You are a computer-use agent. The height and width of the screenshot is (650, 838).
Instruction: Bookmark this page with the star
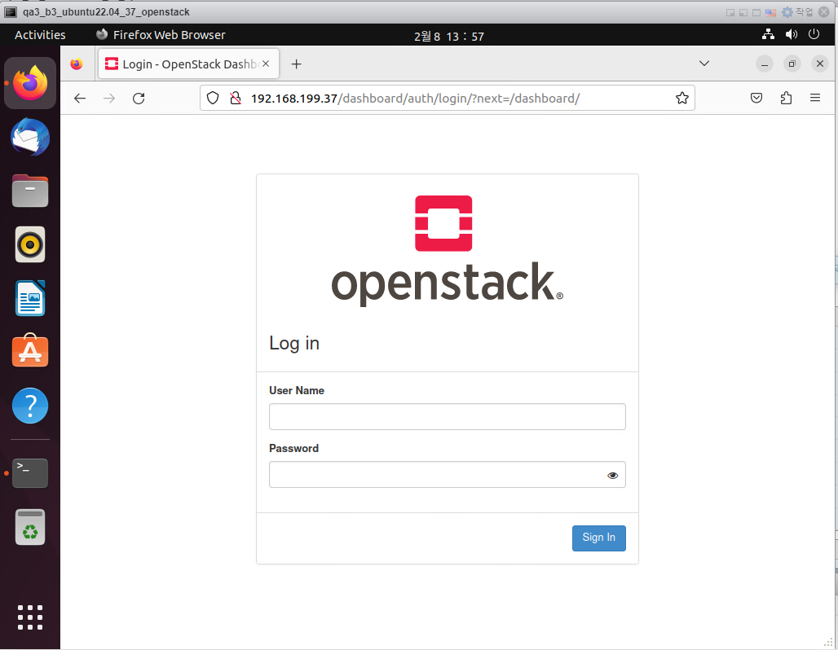tap(682, 99)
